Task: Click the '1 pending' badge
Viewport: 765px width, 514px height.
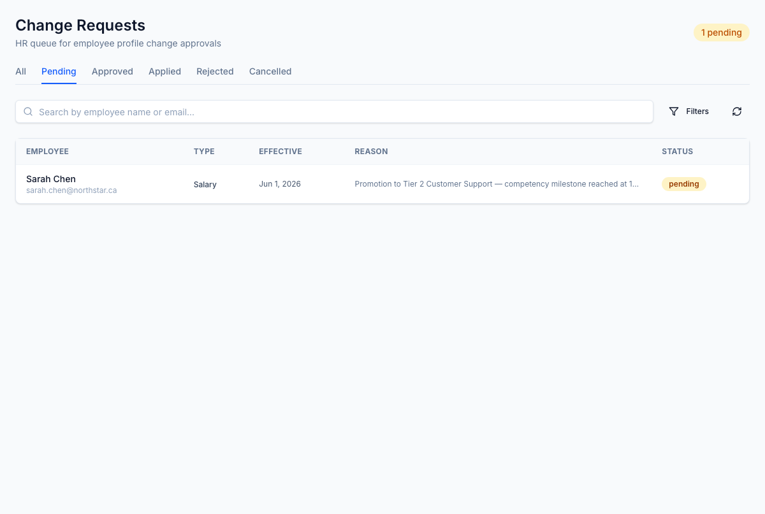Action: (722, 32)
